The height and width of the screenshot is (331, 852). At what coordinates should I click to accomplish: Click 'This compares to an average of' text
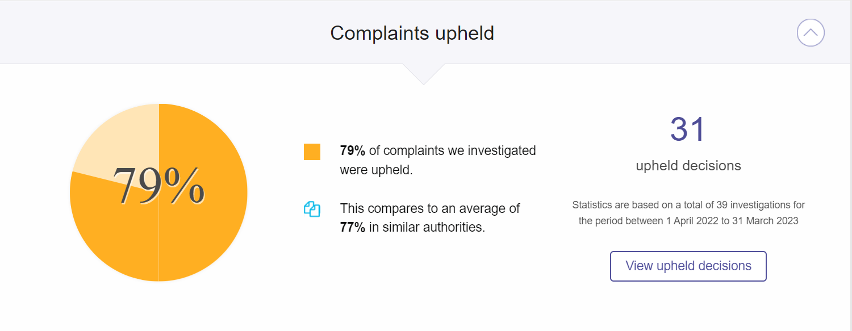[x=430, y=209]
